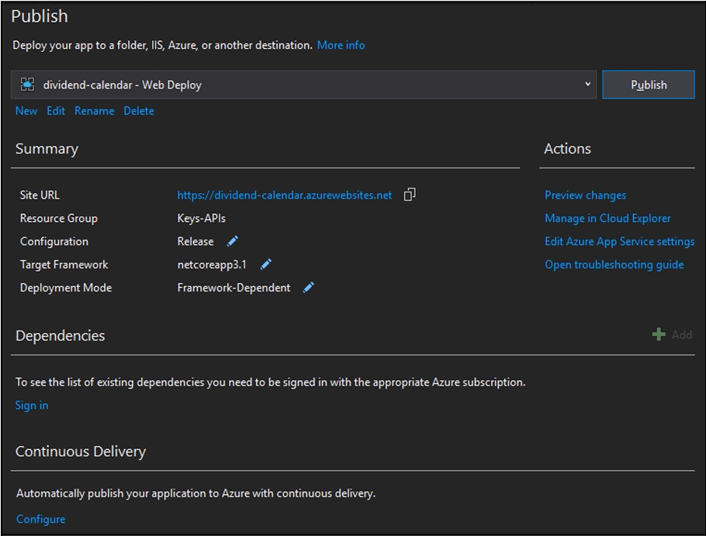The image size is (706, 536).
Task: Click pencil icon beside netcoreapp3.1
Action: [266, 265]
